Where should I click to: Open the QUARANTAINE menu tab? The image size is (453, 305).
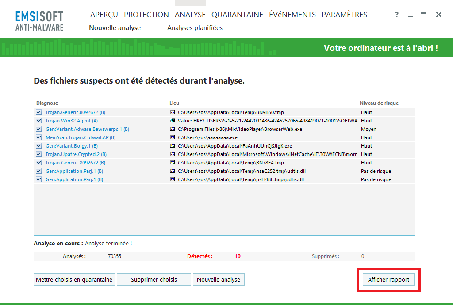coord(237,15)
